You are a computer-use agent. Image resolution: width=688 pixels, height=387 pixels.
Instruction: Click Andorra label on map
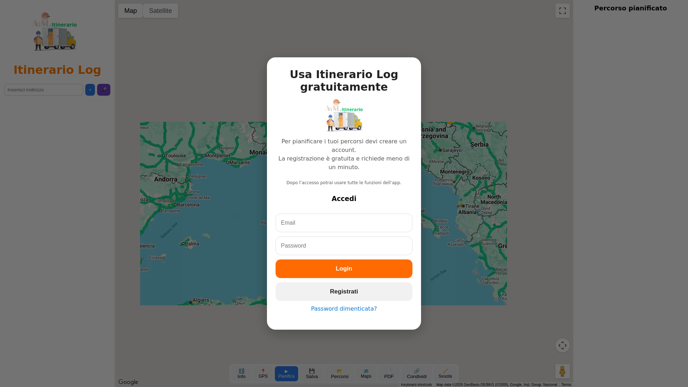tap(166, 179)
